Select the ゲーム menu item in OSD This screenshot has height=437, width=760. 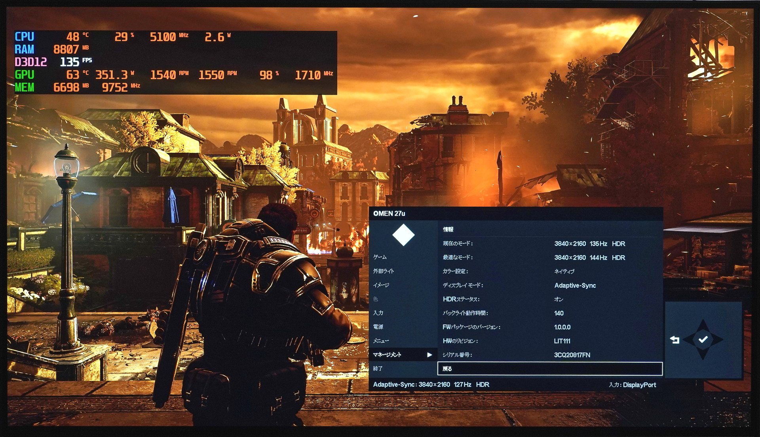380,257
